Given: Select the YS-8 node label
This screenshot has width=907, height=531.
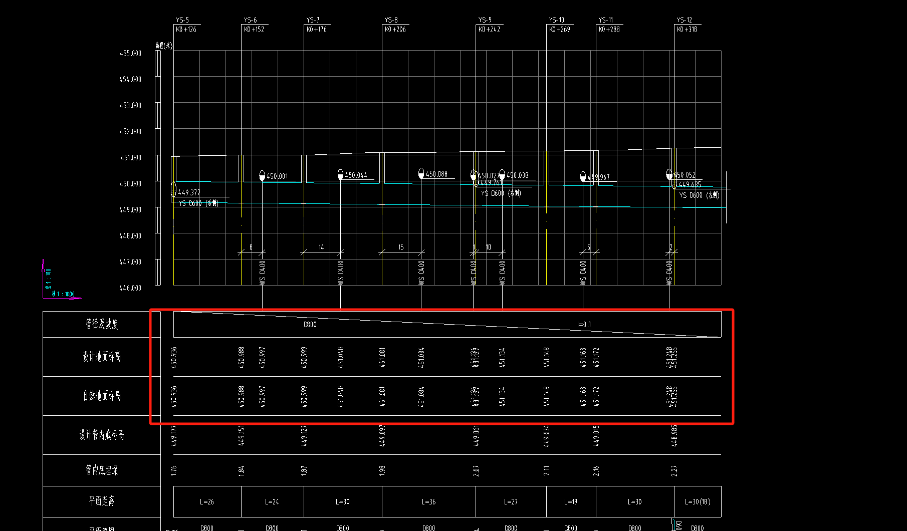Looking at the screenshot, I should point(391,20).
